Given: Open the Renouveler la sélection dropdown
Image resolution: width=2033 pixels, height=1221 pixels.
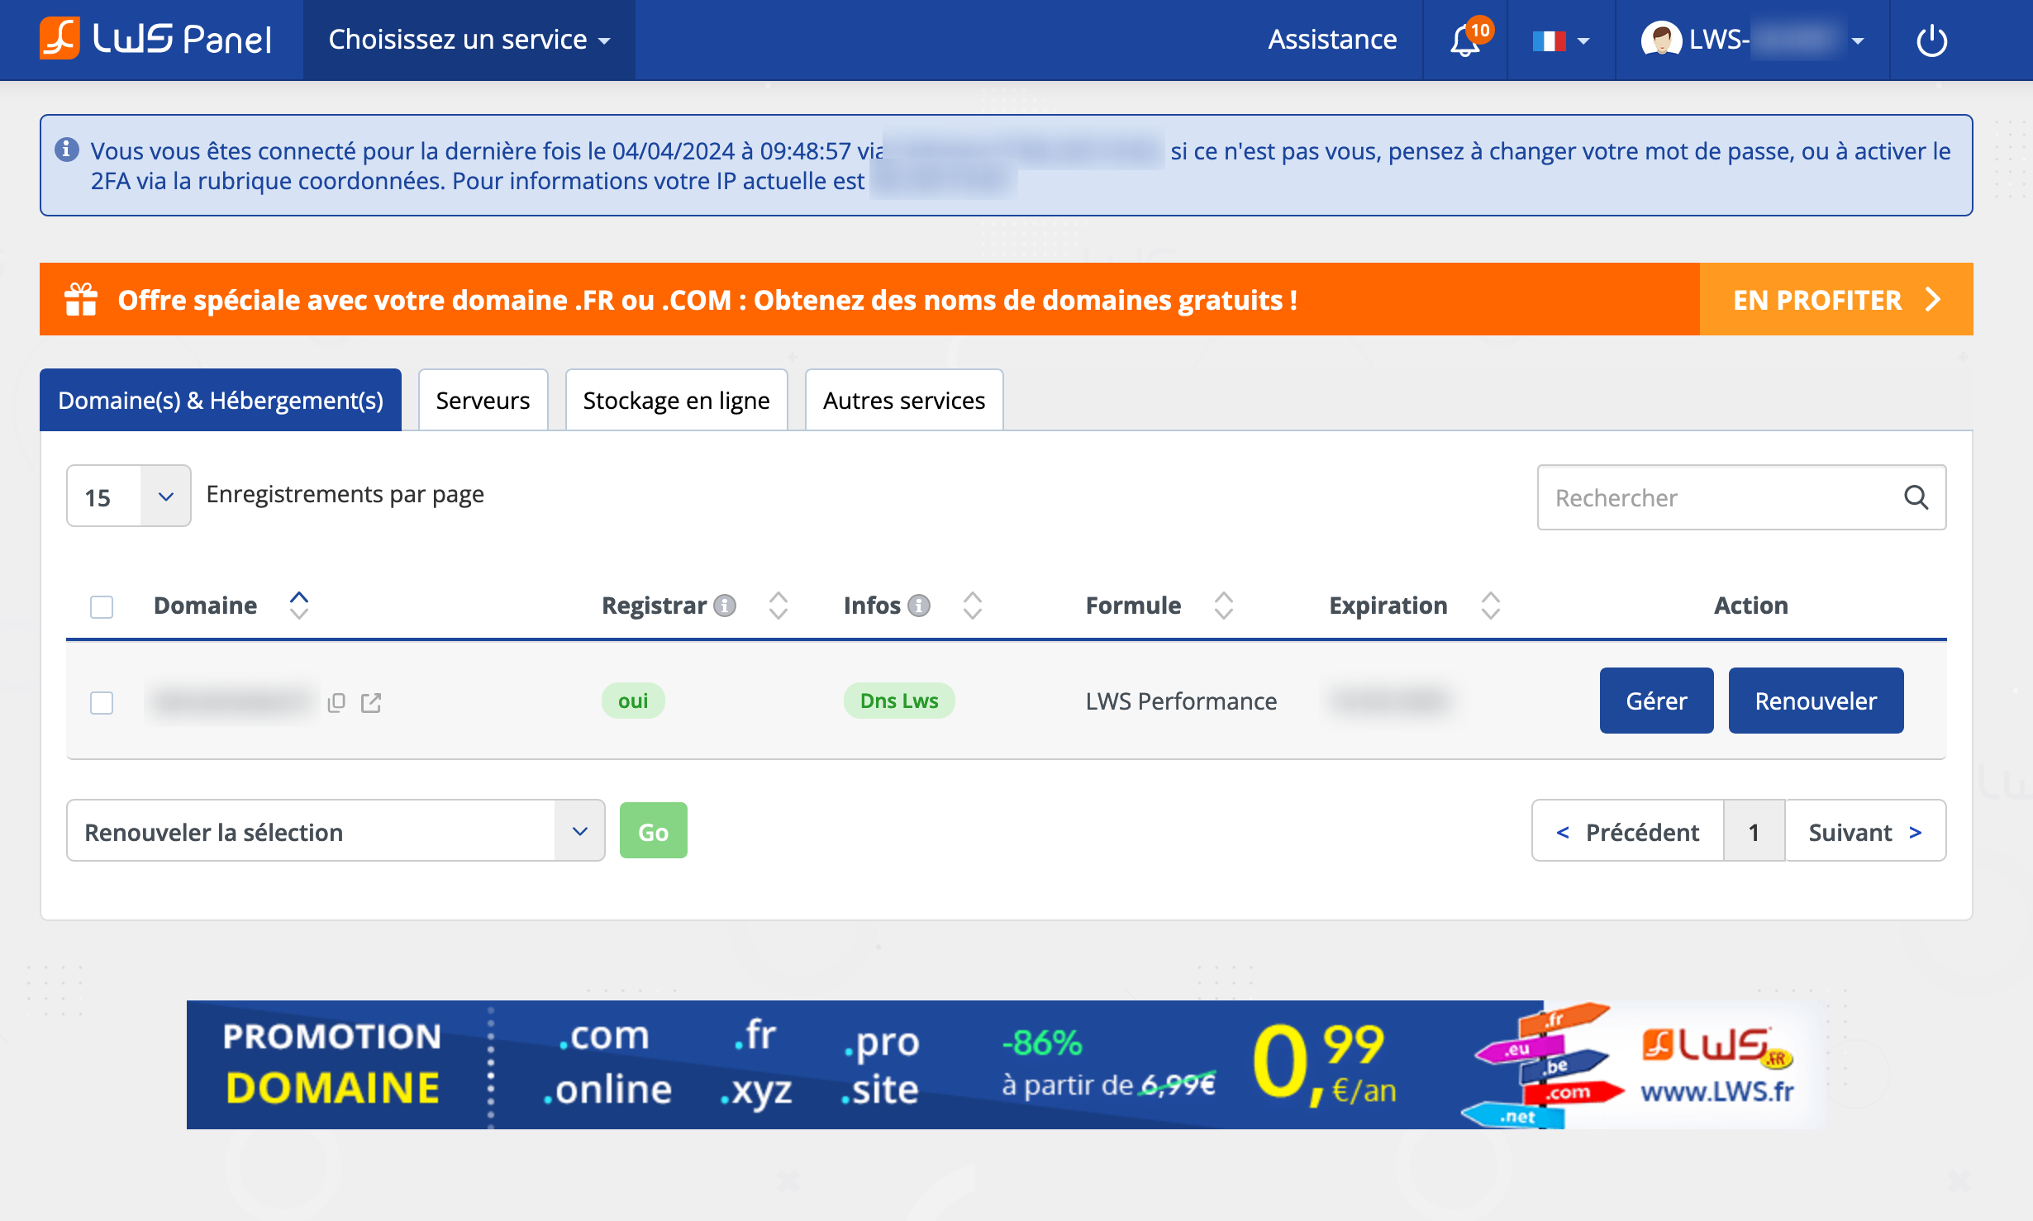Looking at the screenshot, I should 336,831.
